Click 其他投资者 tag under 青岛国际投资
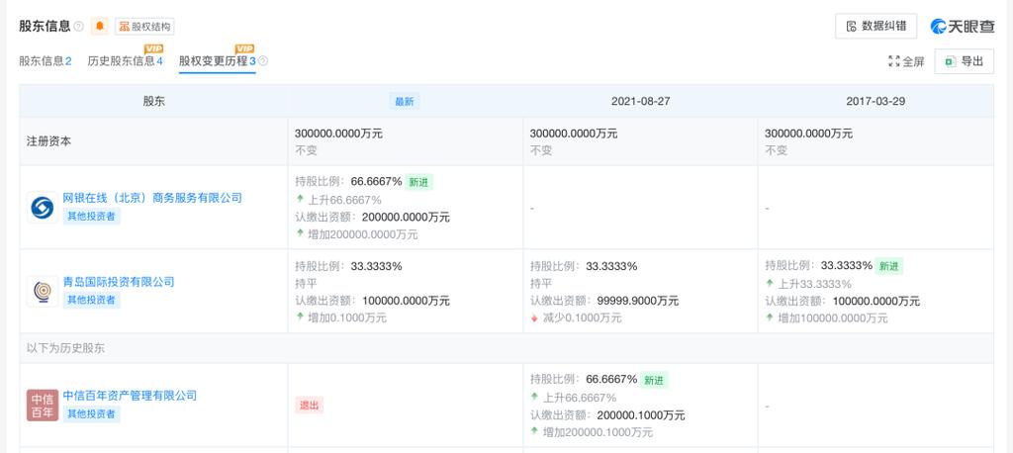Image resolution: width=1013 pixels, height=453 pixels. click(92, 300)
